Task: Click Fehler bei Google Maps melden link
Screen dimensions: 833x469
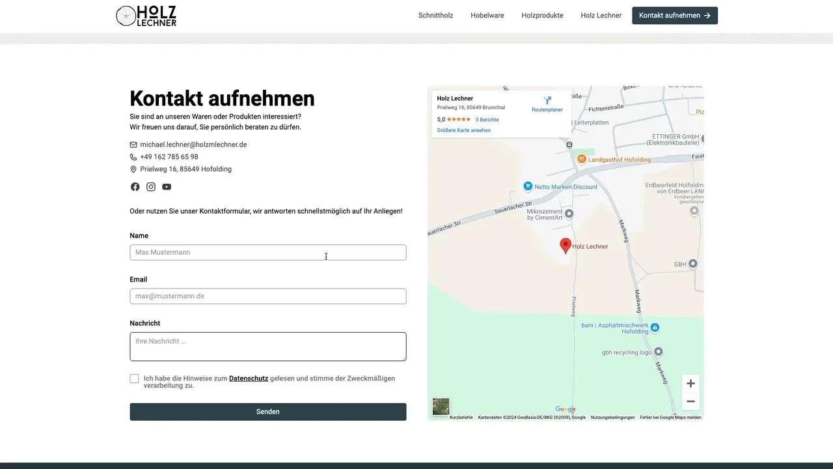Action: point(670,418)
